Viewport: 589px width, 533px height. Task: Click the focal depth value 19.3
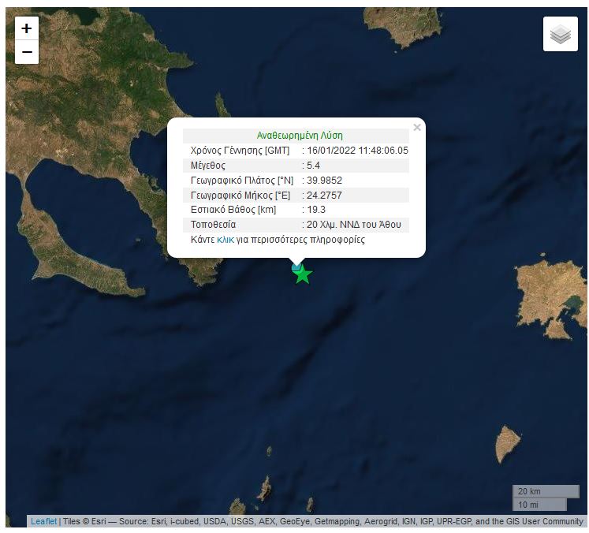(316, 210)
